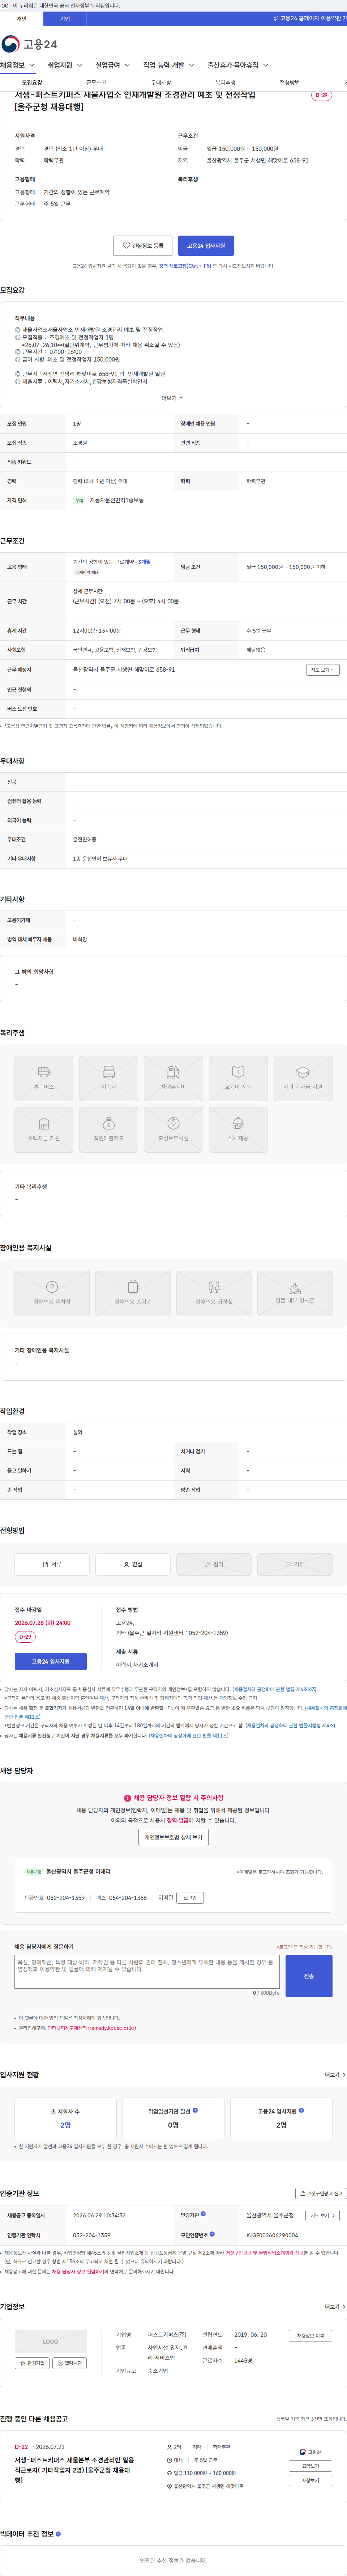This screenshot has width=347, height=2576.
Task: Click 새창보기 on the other job posting
Action: (x=311, y=2480)
